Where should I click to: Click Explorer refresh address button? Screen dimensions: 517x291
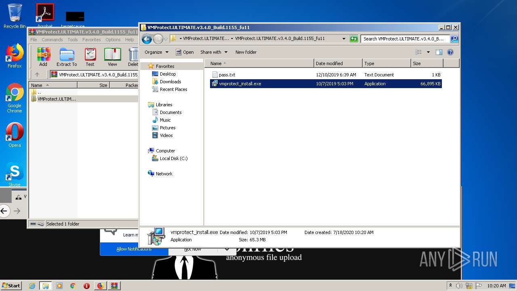point(354,39)
